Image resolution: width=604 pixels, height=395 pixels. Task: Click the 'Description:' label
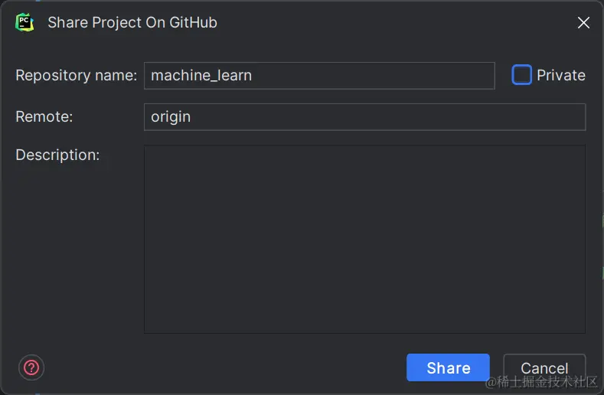[x=57, y=155]
